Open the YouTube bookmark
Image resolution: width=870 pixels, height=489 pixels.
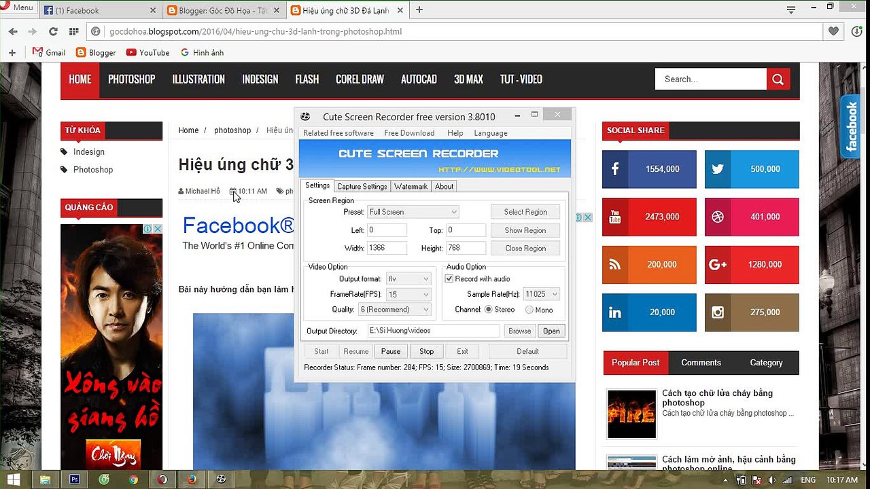pyautogui.click(x=147, y=52)
